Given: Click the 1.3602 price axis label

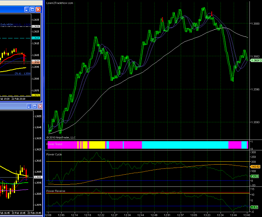Looking at the screenshot, I should [255, 57].
